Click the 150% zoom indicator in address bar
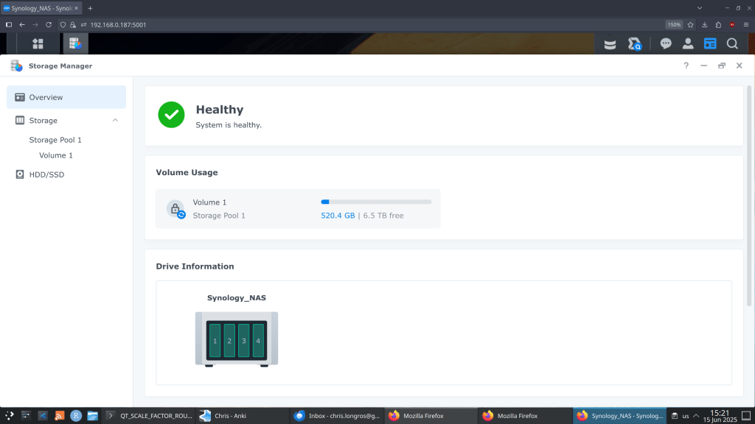Viewport: 755px width, 424px height. tap(674, 24)
